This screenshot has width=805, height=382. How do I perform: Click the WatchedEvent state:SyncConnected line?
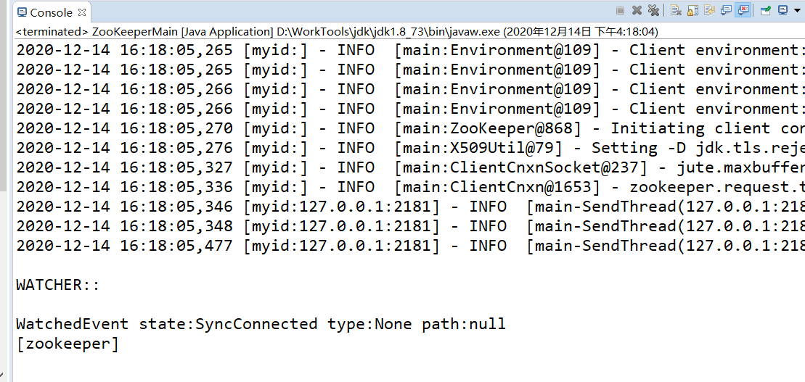pos(261,324)
